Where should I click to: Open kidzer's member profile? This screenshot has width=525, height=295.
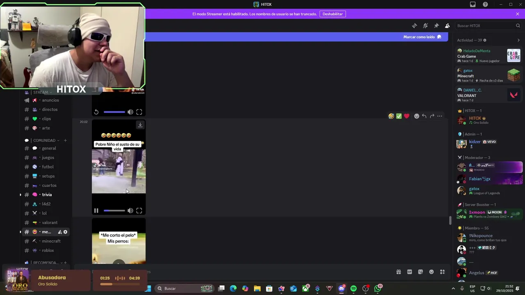[x=488, y=144]
